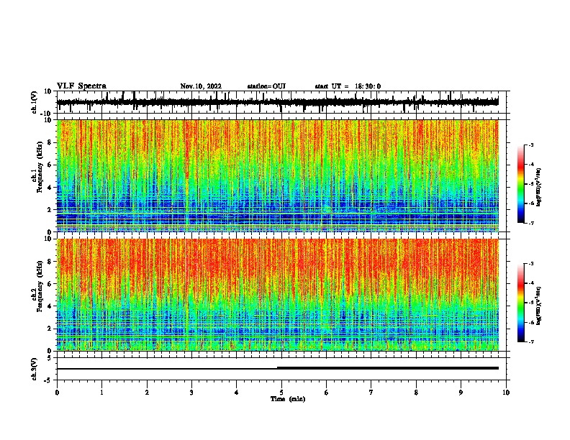Click time-axis tick label "4"

(237, 393)
